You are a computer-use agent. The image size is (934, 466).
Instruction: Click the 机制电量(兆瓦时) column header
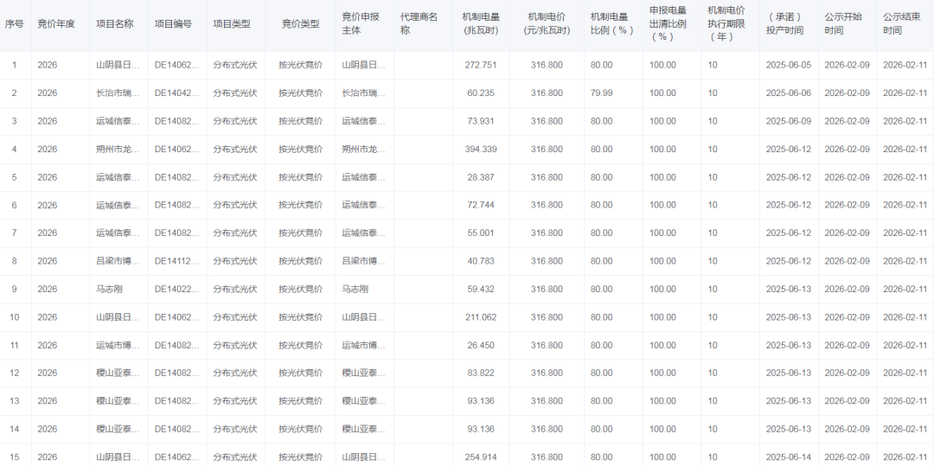tap(481, 23)
